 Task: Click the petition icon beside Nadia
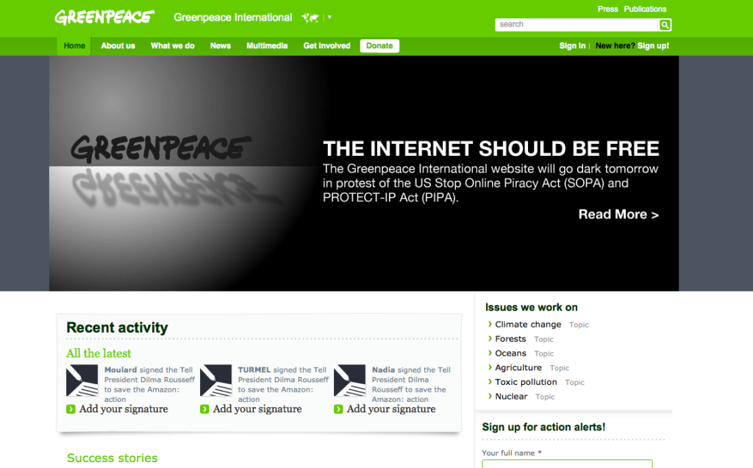pos(349,381)
